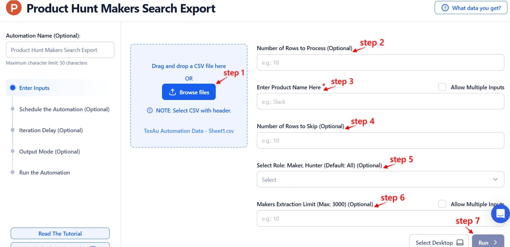Click the Number of Rows to Skip field

(380, 140)
